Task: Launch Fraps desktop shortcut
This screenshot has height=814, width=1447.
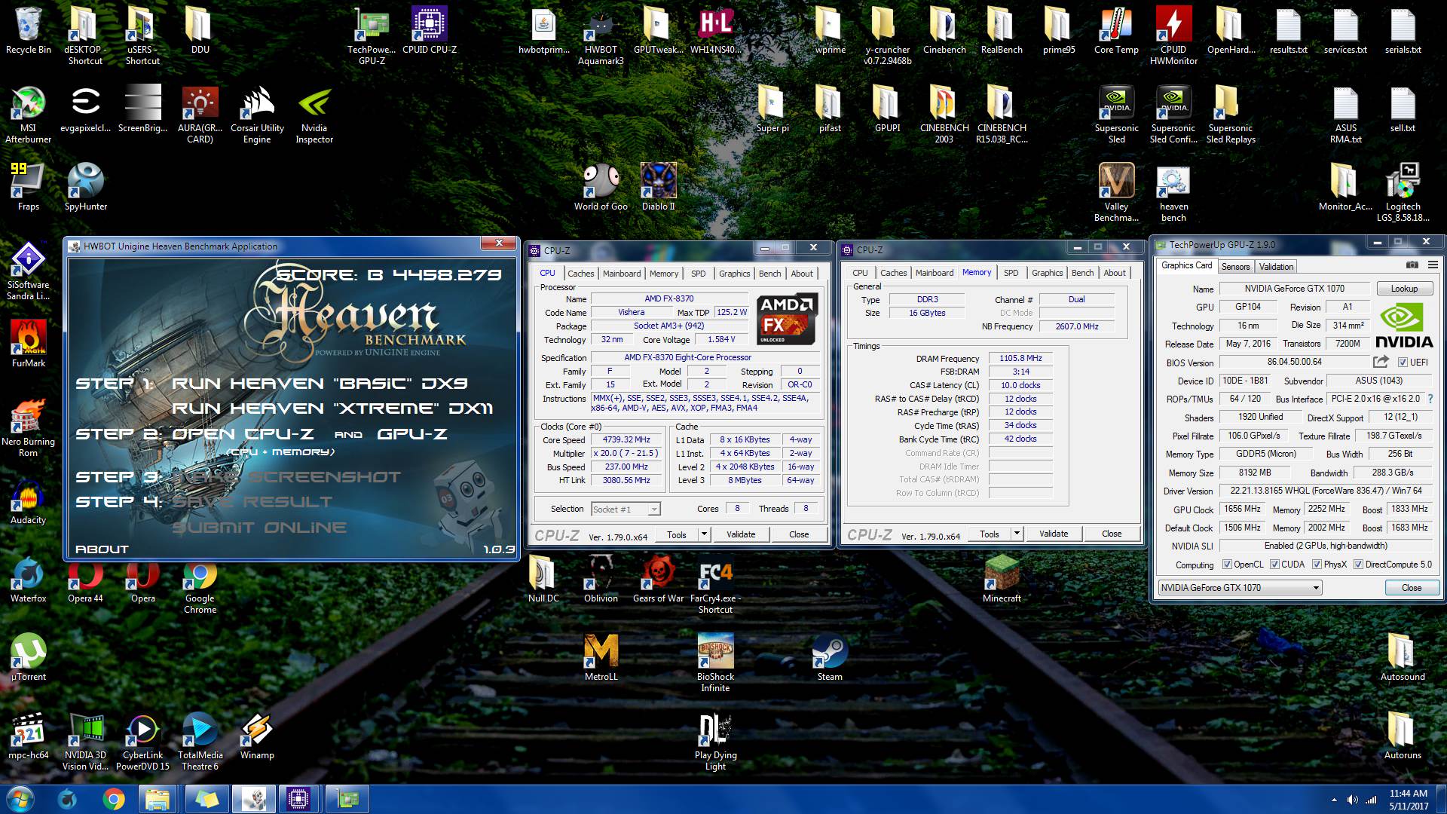Action: tap(29, 187)
